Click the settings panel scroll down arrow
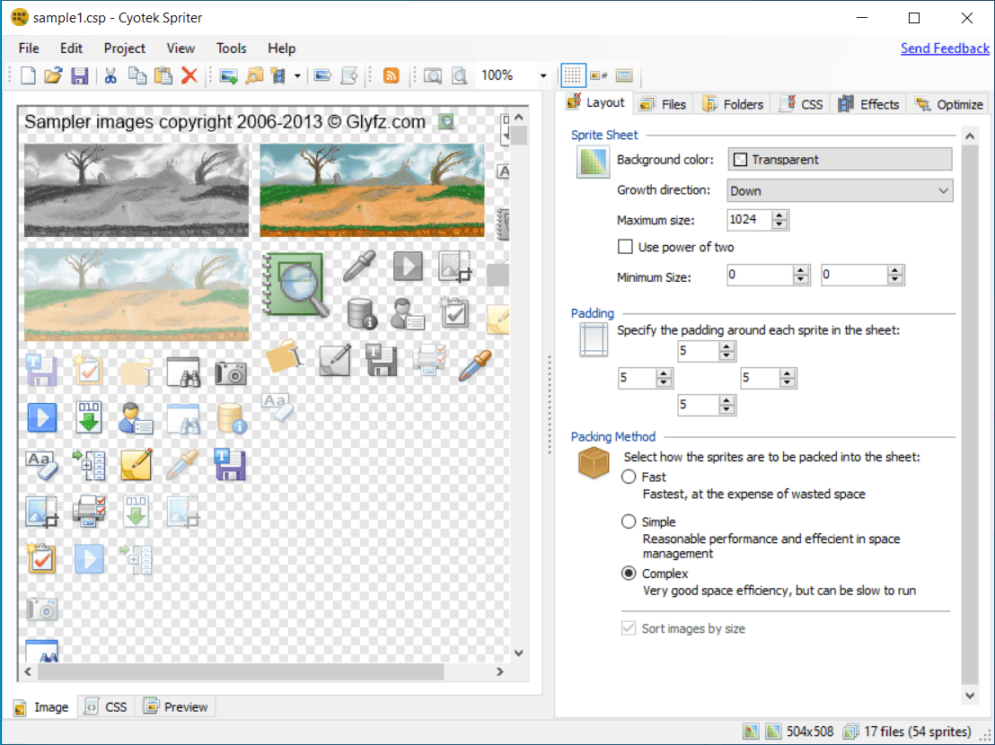 click(970, 696)
